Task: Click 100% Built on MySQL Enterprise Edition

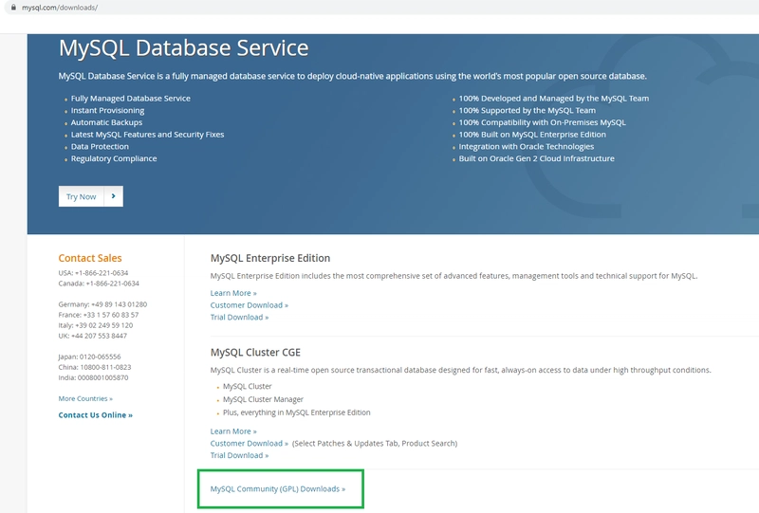Action: pyautogui.click(x=532, y=135)
